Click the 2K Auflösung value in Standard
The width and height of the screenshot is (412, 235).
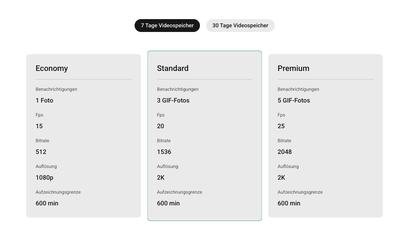click(x=161, y=178)
